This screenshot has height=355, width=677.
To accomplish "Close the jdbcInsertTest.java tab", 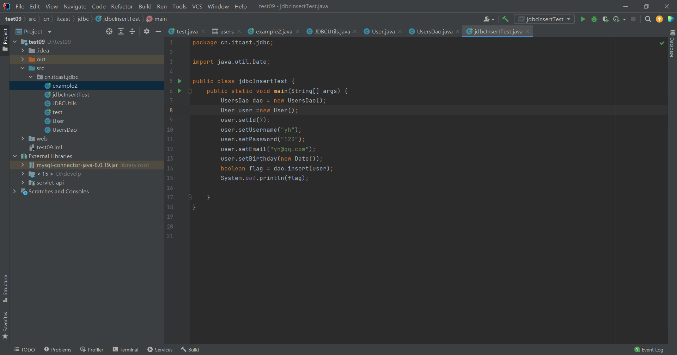I will (527, 31).
